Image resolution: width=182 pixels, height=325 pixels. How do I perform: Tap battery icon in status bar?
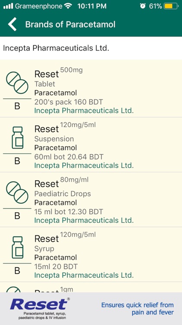[171, 6]
